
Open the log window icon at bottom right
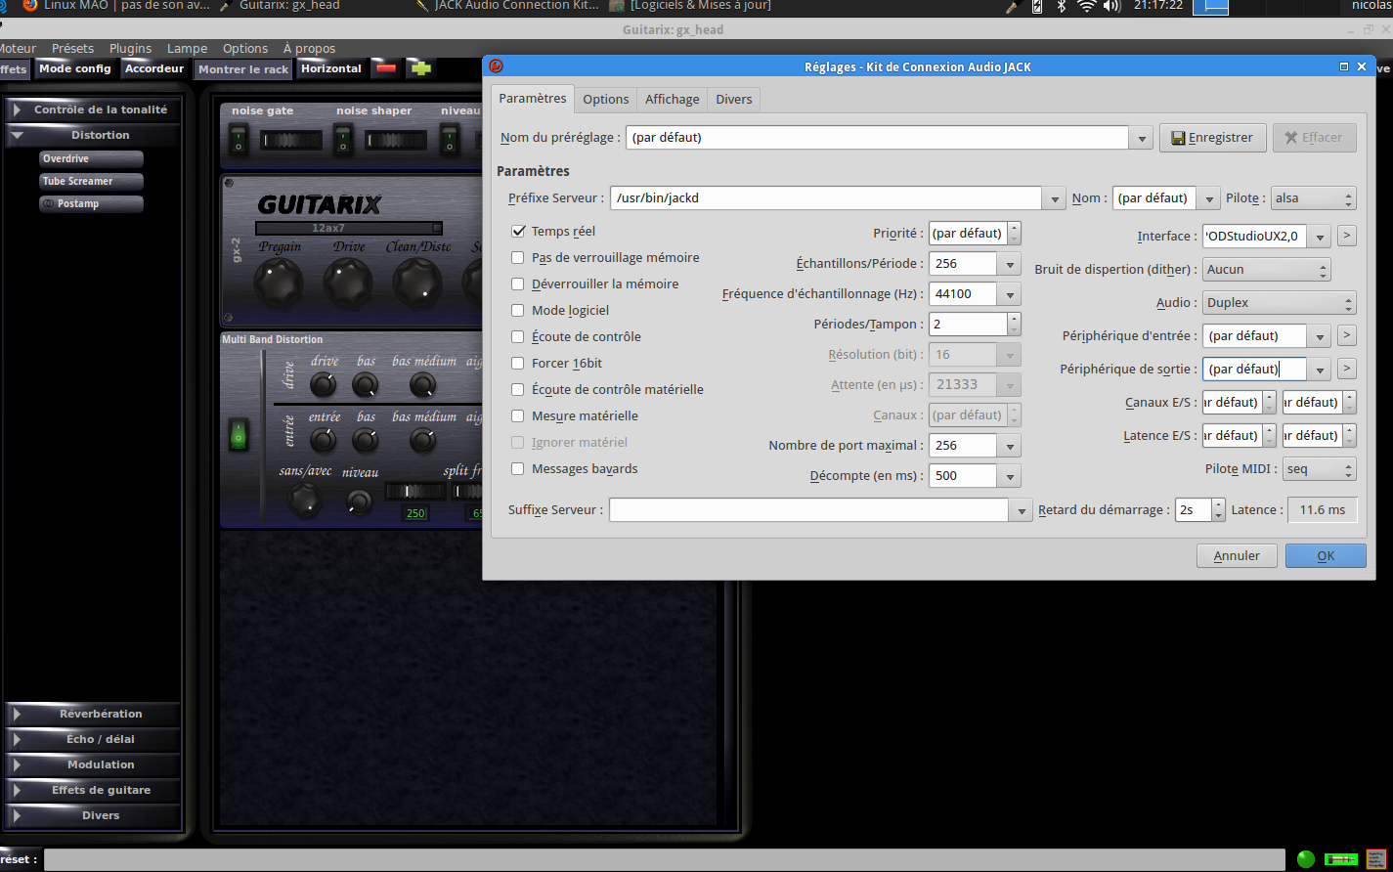click(1376, 859)
